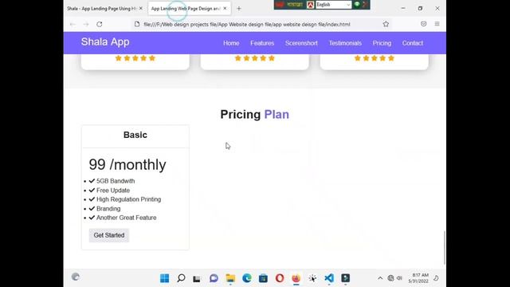This screenshot has height=287, width=510.
Task: Click the Free Update feature item
Action: coord(113,191)
